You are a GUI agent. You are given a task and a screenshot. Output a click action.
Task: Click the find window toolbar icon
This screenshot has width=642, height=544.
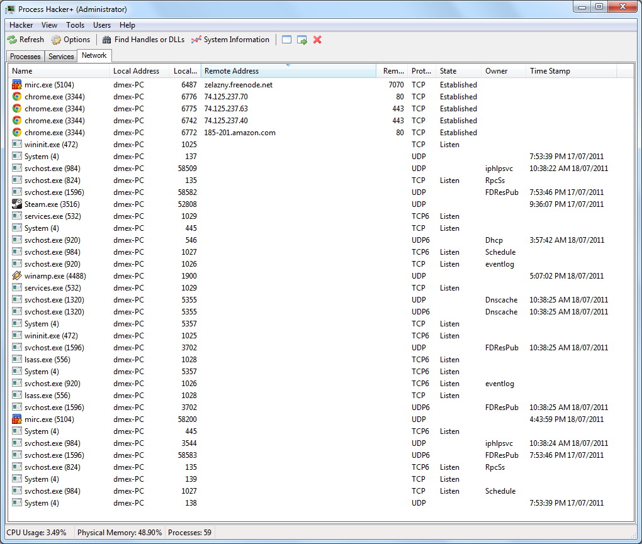(286, 40)
